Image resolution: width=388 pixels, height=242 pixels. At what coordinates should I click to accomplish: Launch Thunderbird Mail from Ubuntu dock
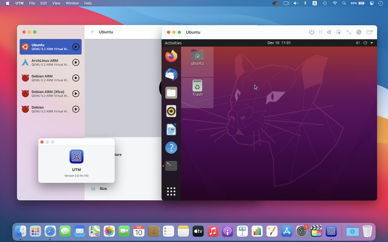171,75
